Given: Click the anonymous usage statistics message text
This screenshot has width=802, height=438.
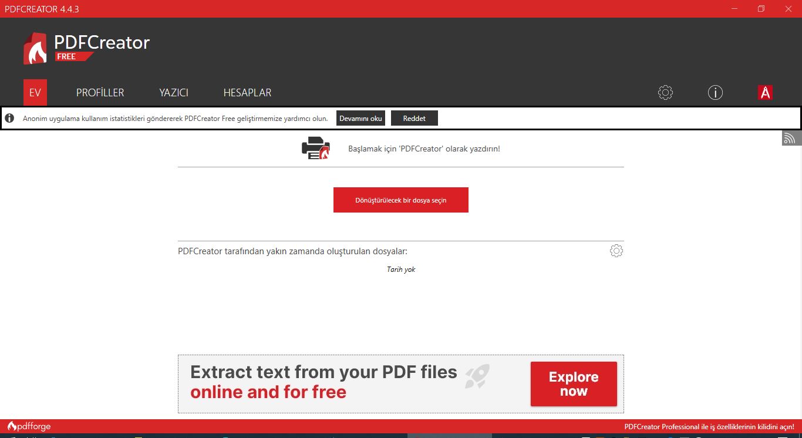Looking at the screenshot, I should coord(175,119).
